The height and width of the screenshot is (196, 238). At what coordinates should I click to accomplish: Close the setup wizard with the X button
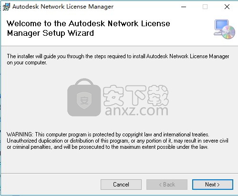point(227,7)
